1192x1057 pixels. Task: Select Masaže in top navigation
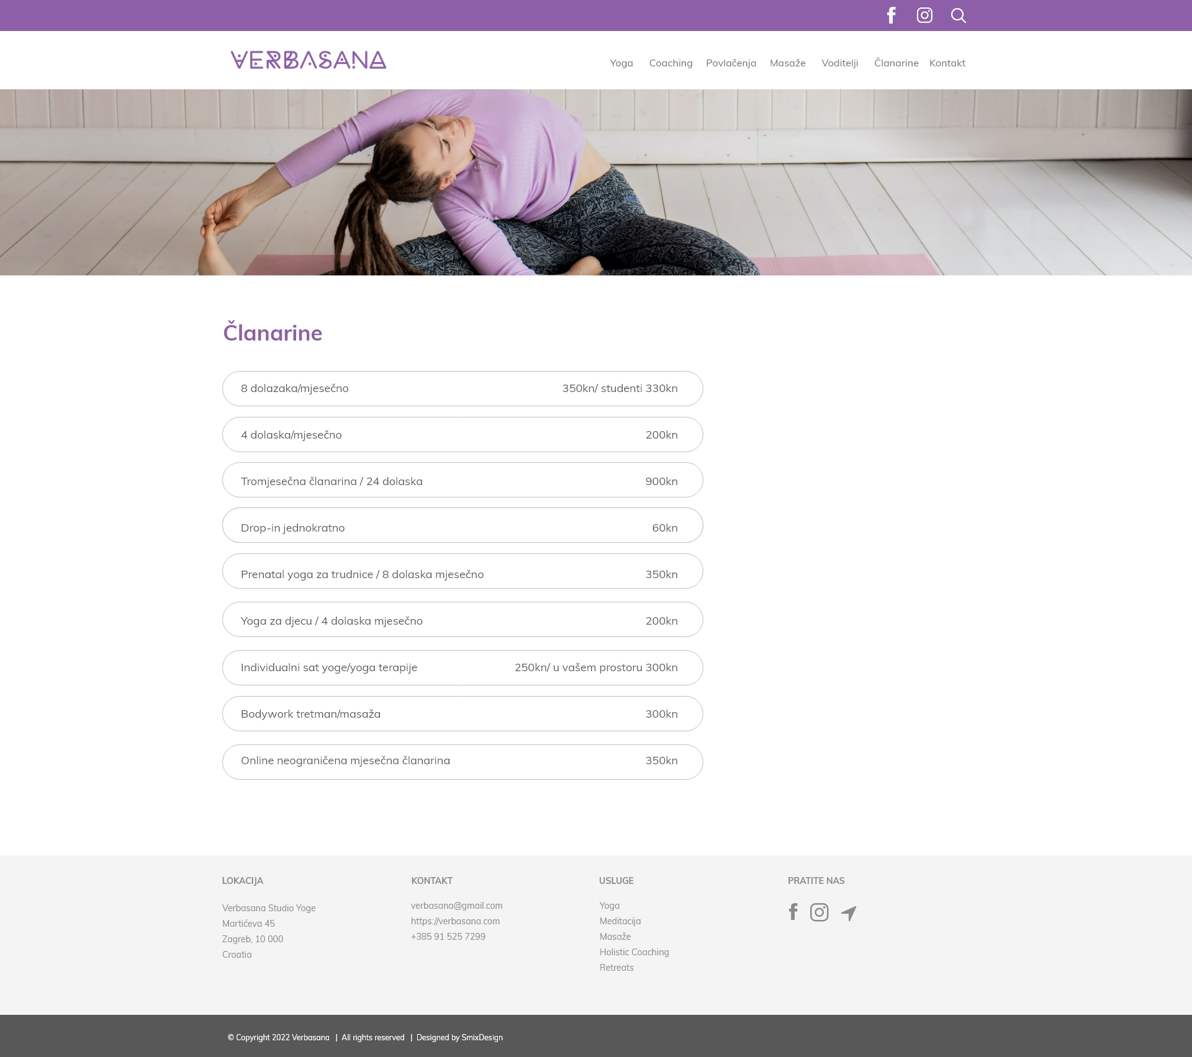[787, 63]
